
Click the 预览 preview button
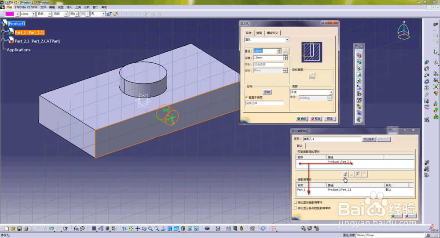pos(330,119)
